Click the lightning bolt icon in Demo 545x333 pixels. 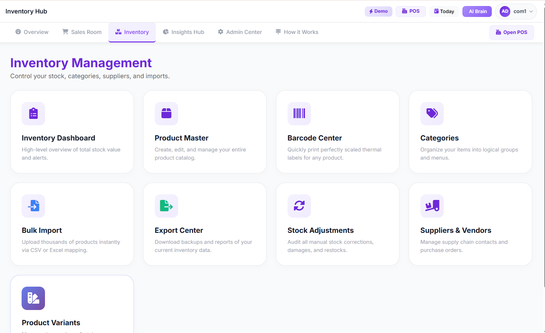371,11
